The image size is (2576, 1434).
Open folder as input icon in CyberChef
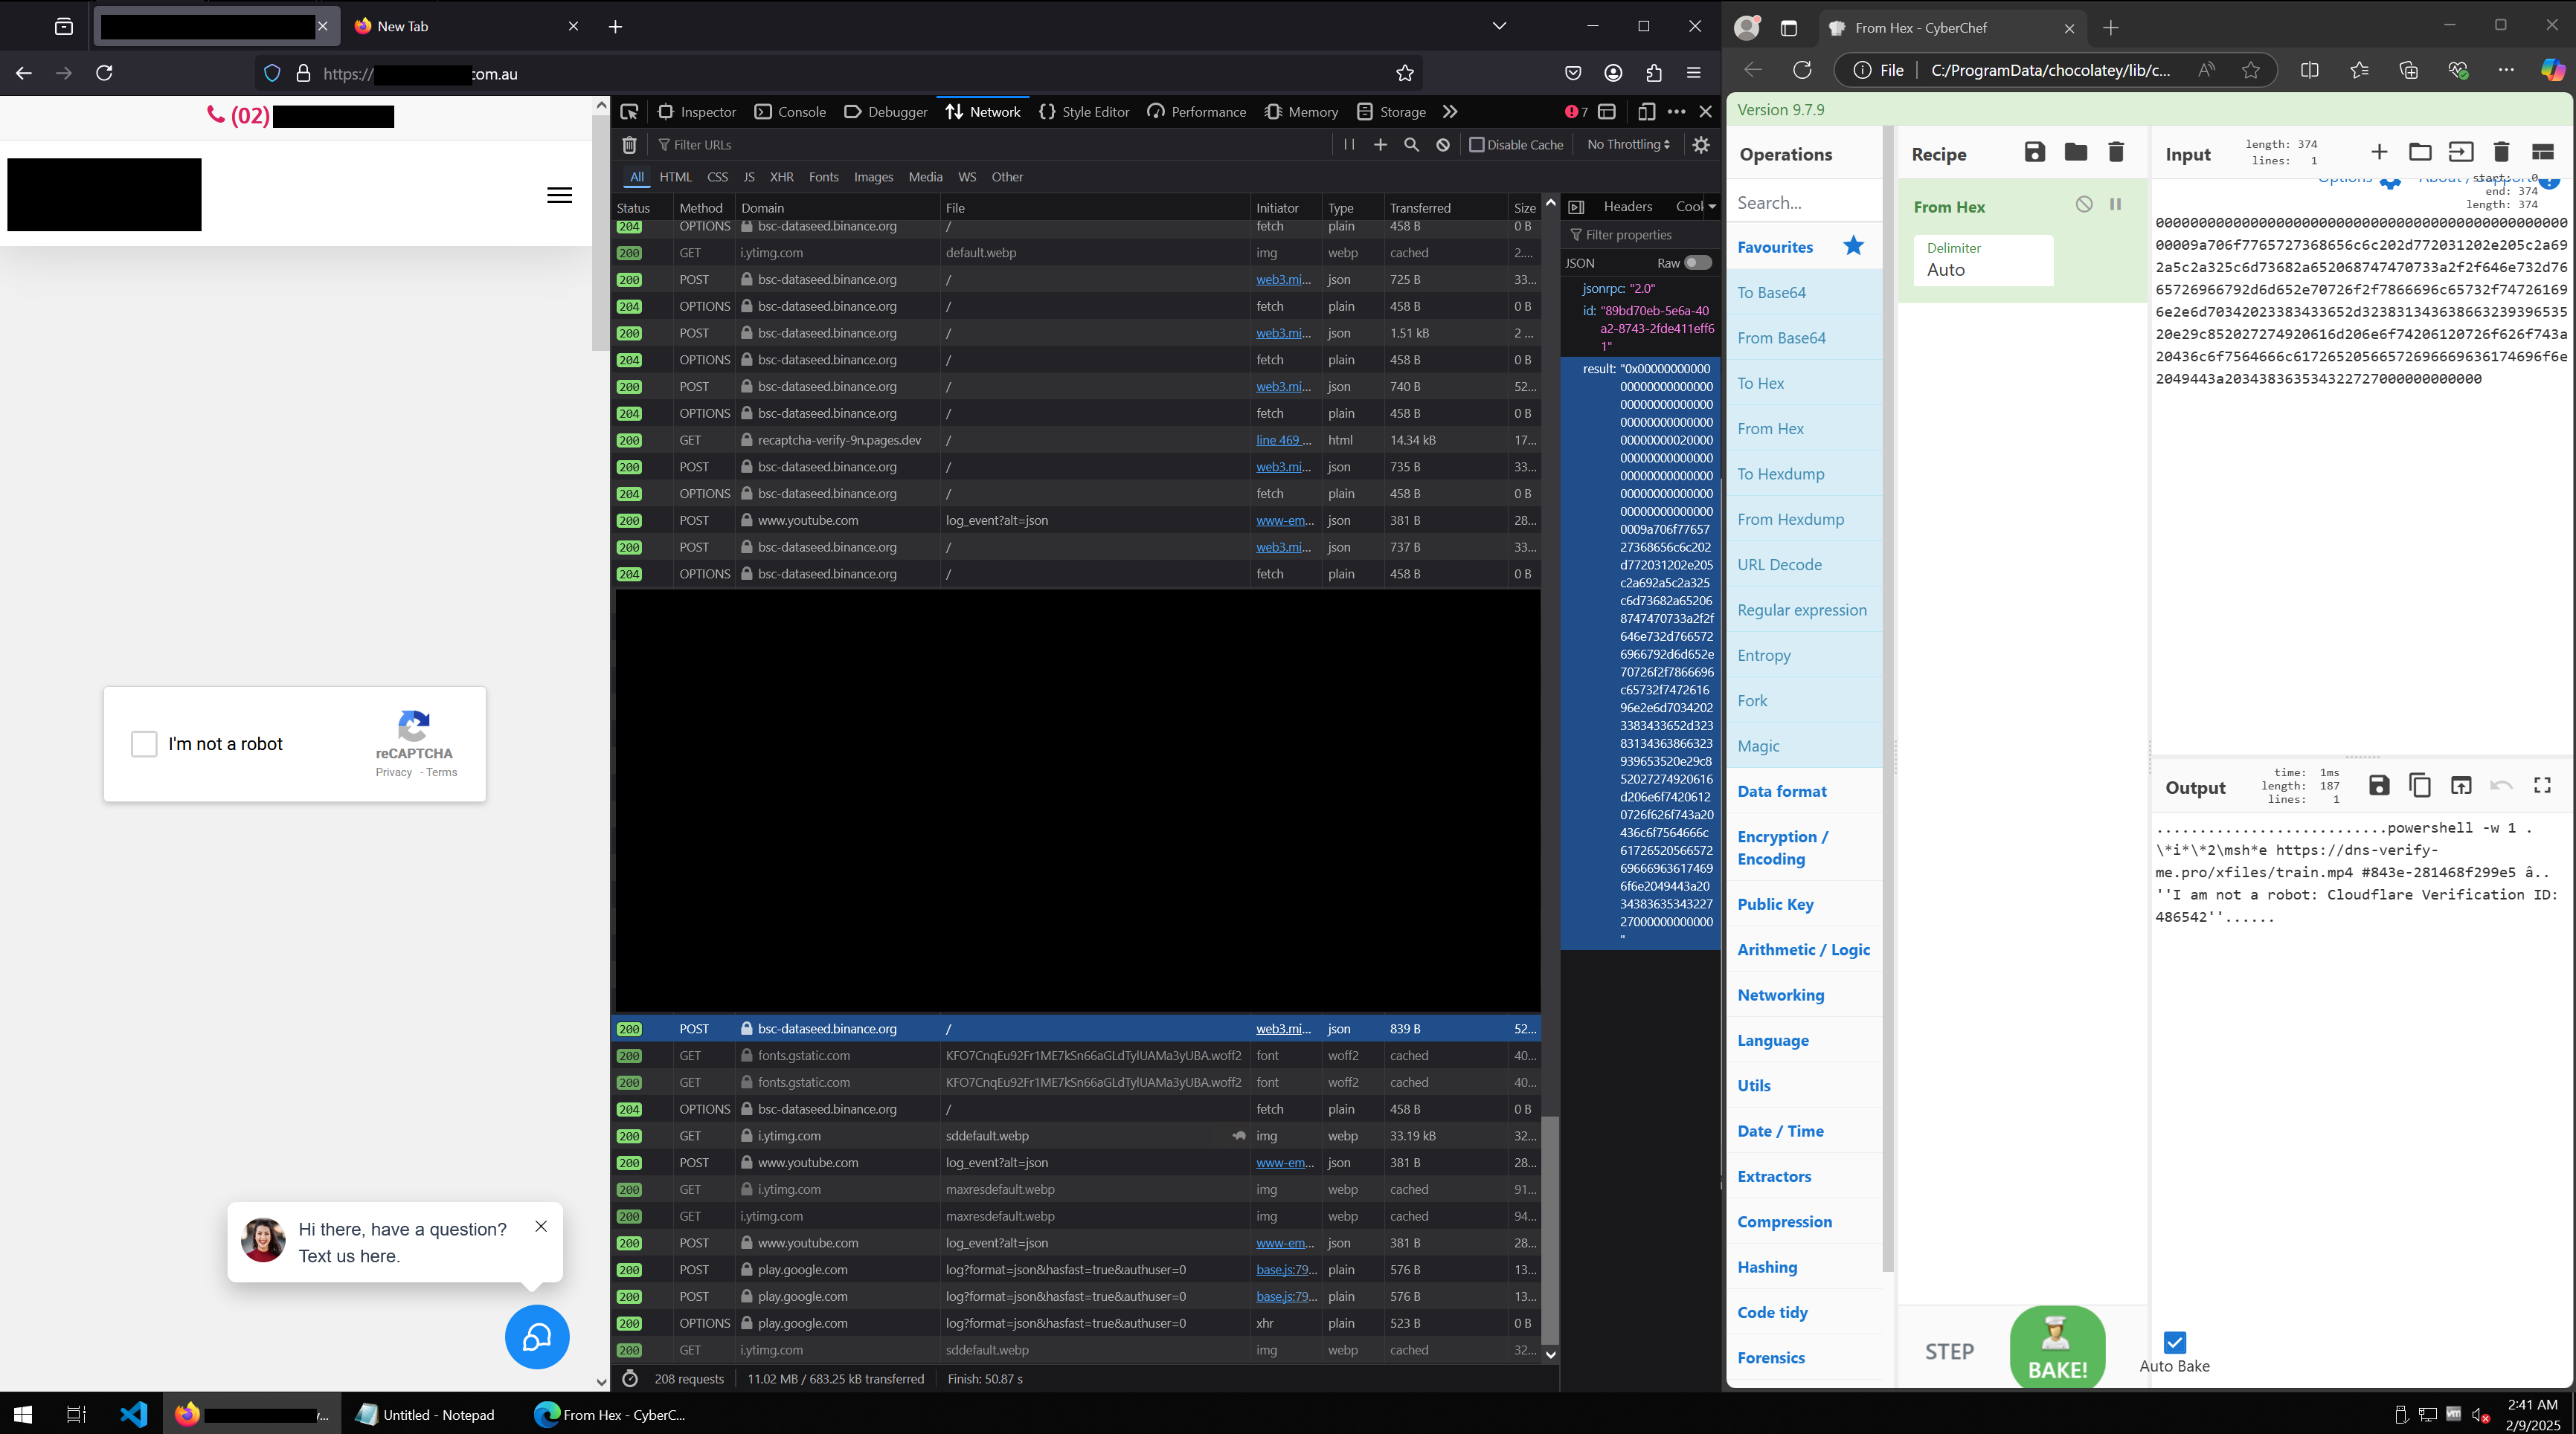click(2420, 152)
